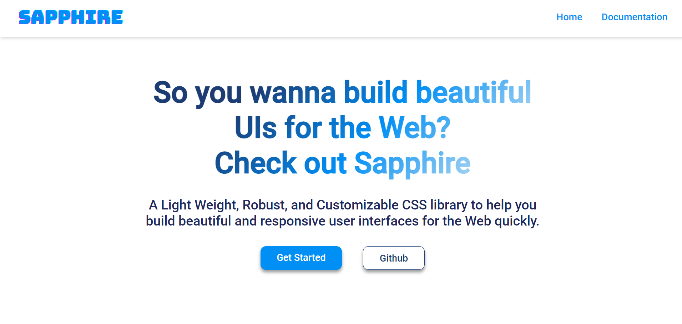The width and height of the screenshot is (682, 324).
Task: Select the word "Check" in the headline
Action: click(256, 163)
